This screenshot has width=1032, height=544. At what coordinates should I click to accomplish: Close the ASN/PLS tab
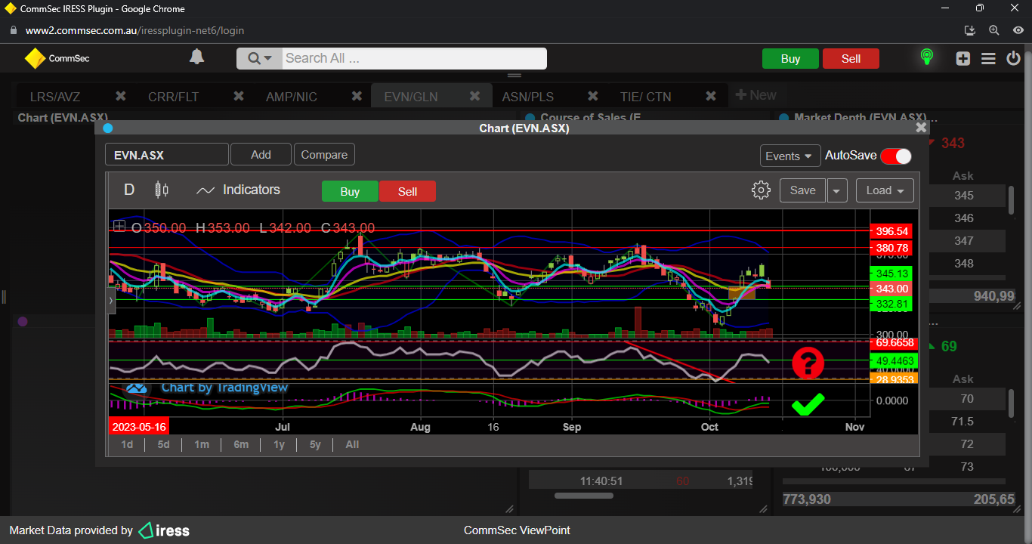tap(593, 96)
